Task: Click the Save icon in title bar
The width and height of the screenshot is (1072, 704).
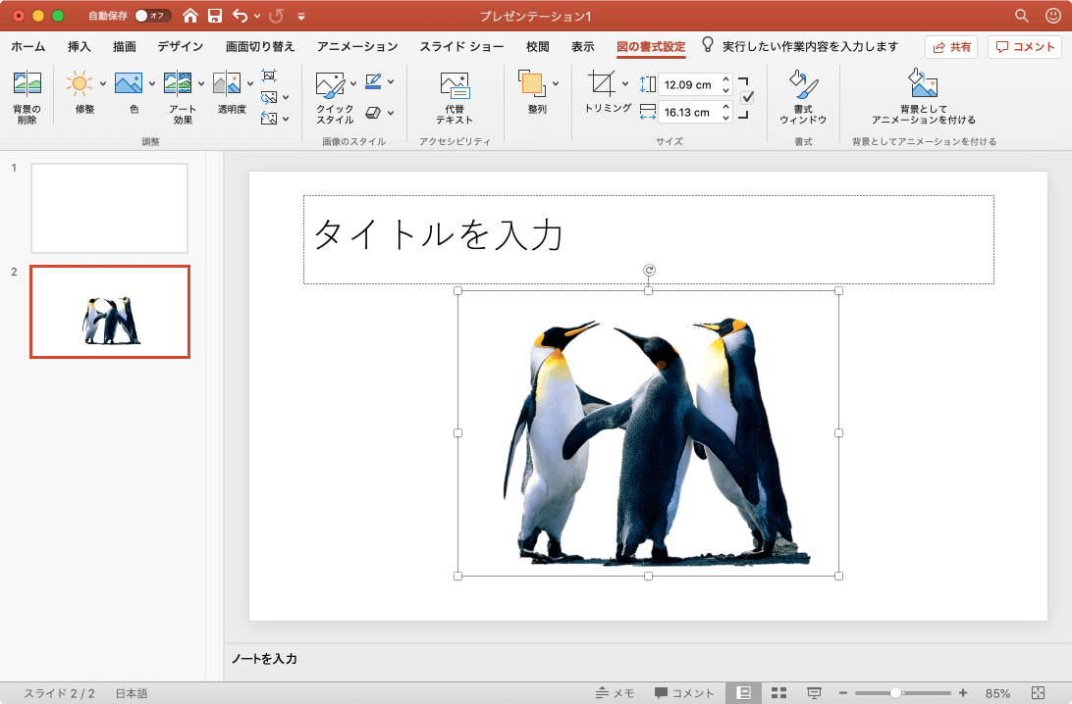Action: pyautogui.click(x=215, y=16)
